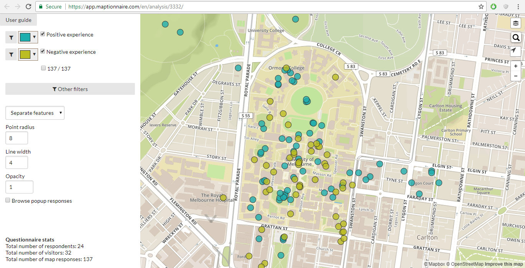The height and width of the screenshot is (268, 525).
Task: Reload the page with the refresh icon
Action: [28, 7]
